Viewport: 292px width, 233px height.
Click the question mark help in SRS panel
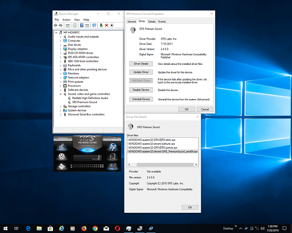[x=114, y=139]
